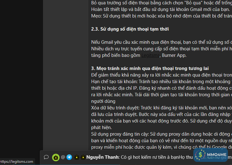Click the line starting 'Sử dụng proxy đáng tin cậy'
The height and width of the screenshot is (165, 232).
(x=162, y=134)
